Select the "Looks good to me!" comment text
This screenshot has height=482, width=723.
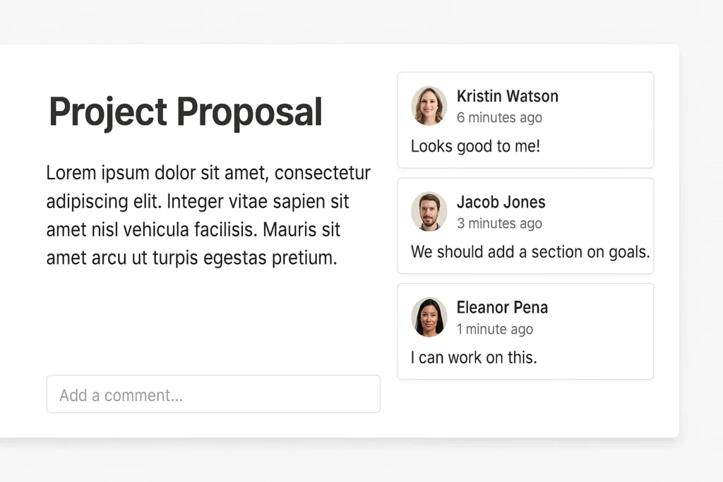475,146
